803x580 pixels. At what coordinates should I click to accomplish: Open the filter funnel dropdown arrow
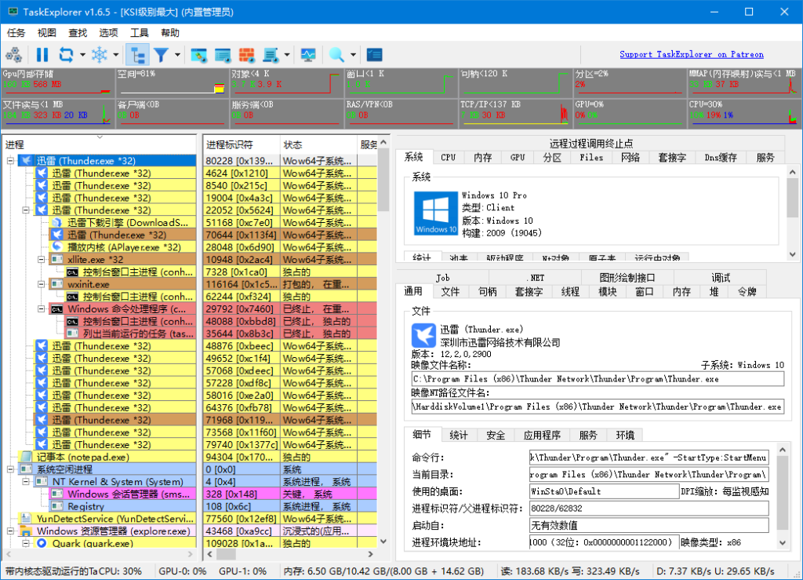coord(178,54)
